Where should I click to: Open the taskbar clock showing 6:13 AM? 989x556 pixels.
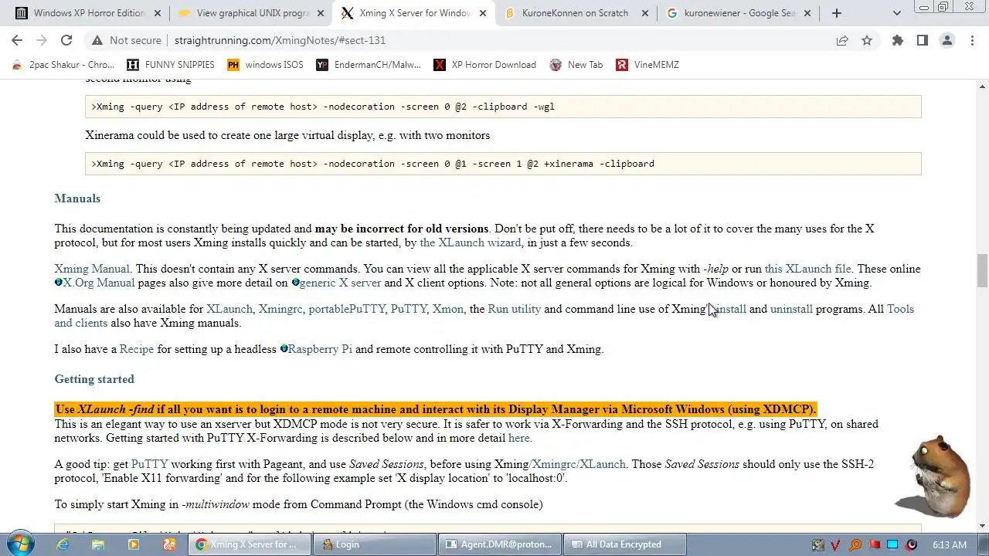click(950, 544)
